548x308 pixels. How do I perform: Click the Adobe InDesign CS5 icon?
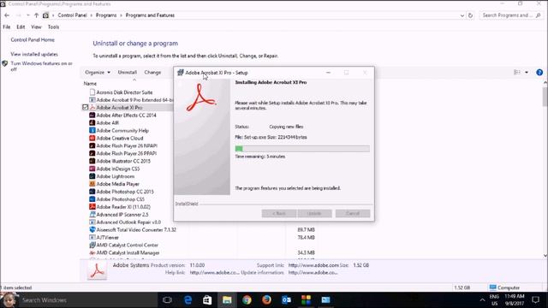tap(92, 169)
